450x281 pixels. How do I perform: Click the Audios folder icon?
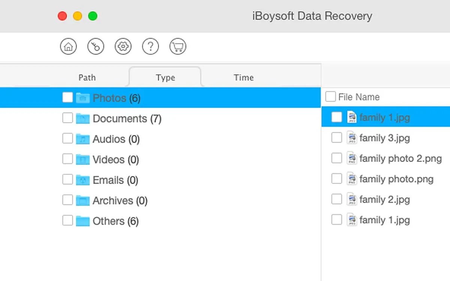click(x=82, y=139)
